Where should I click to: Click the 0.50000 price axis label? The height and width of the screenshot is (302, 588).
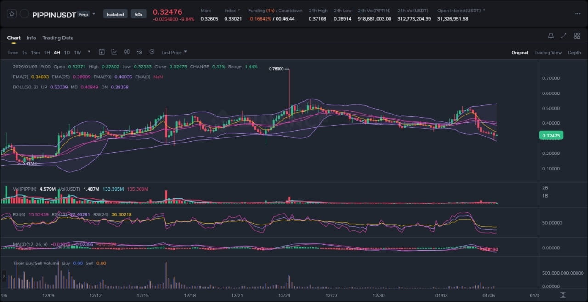tap(551, 108)
